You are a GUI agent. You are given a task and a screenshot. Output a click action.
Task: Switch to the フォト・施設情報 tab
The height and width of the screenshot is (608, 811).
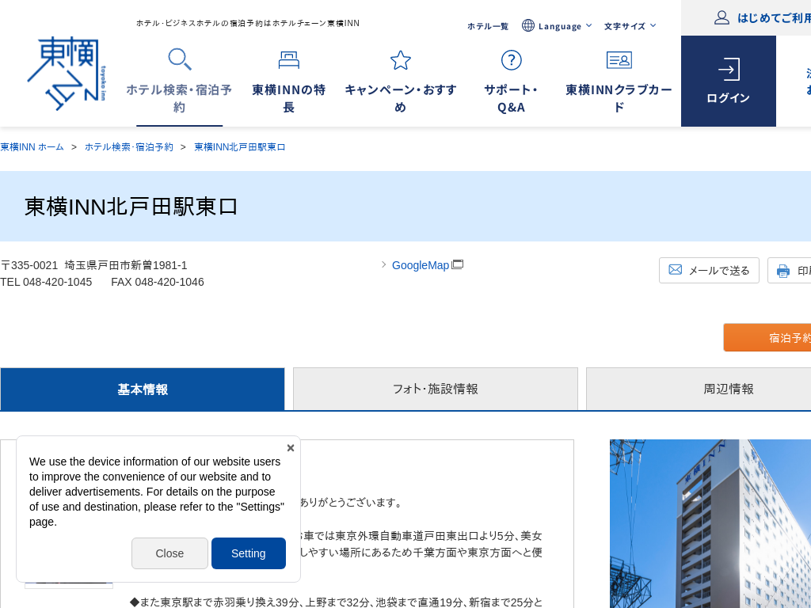436,389
